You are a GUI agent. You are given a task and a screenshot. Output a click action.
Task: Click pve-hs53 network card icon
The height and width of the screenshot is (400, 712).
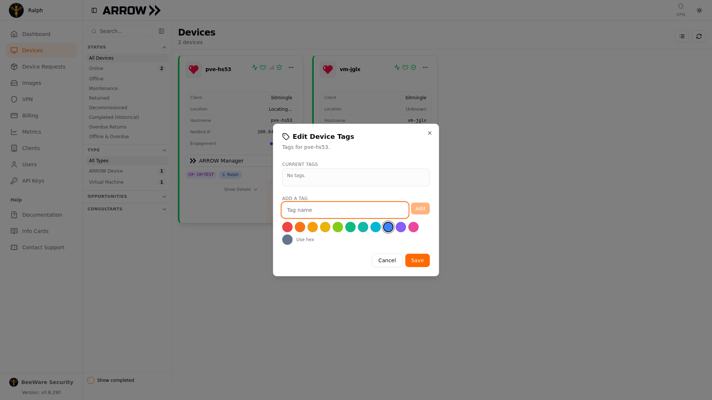(263, 67)
